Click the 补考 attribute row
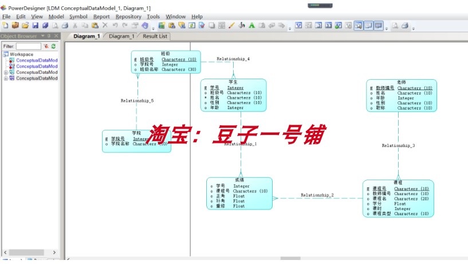This screenshot has width=468, height=264. click(228, 201)
